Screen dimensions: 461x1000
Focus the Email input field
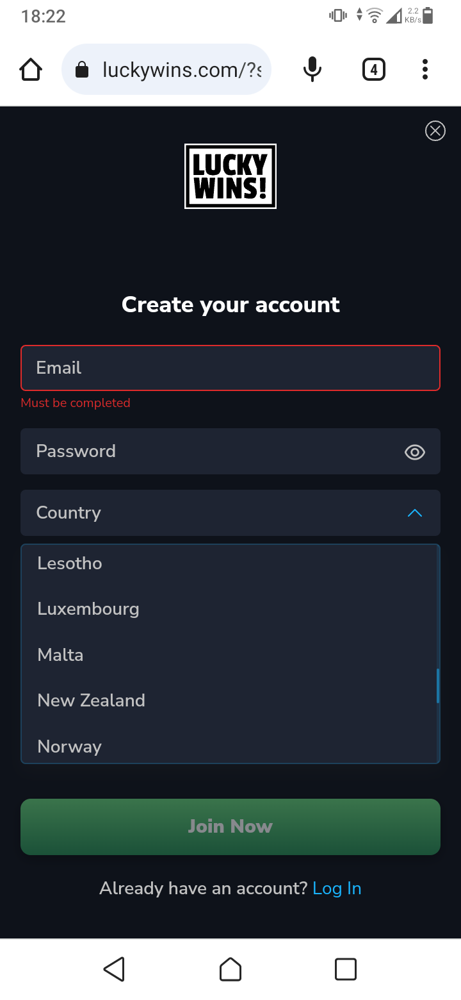tap(230, 368)
